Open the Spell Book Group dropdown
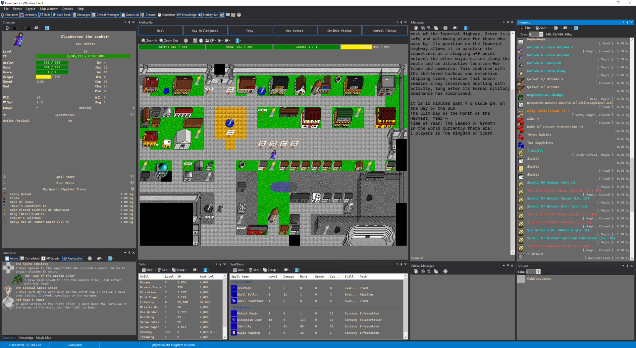 (271, 270)
